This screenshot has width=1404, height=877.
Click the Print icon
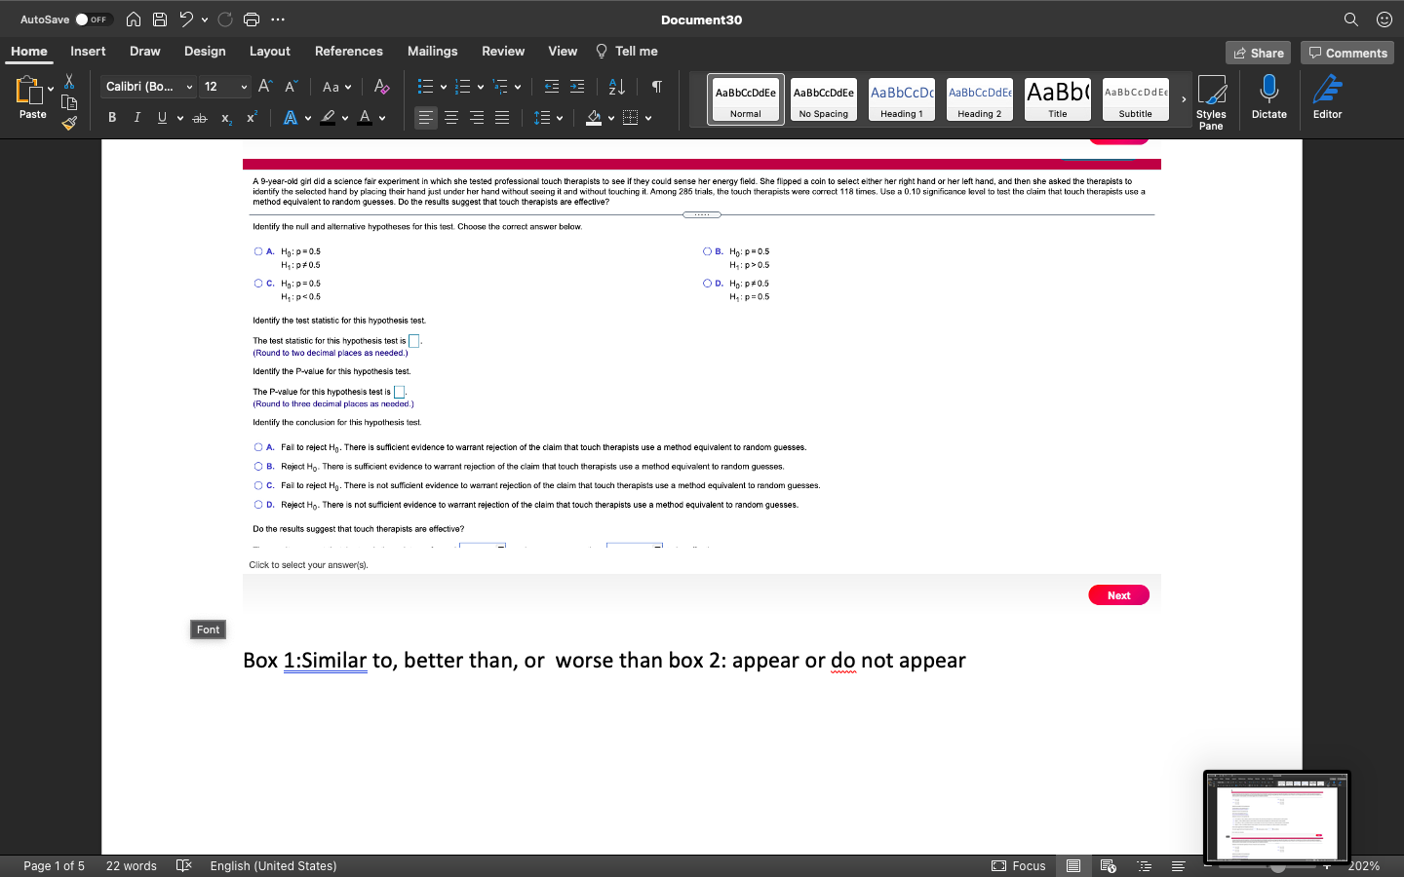coord(252,19)
